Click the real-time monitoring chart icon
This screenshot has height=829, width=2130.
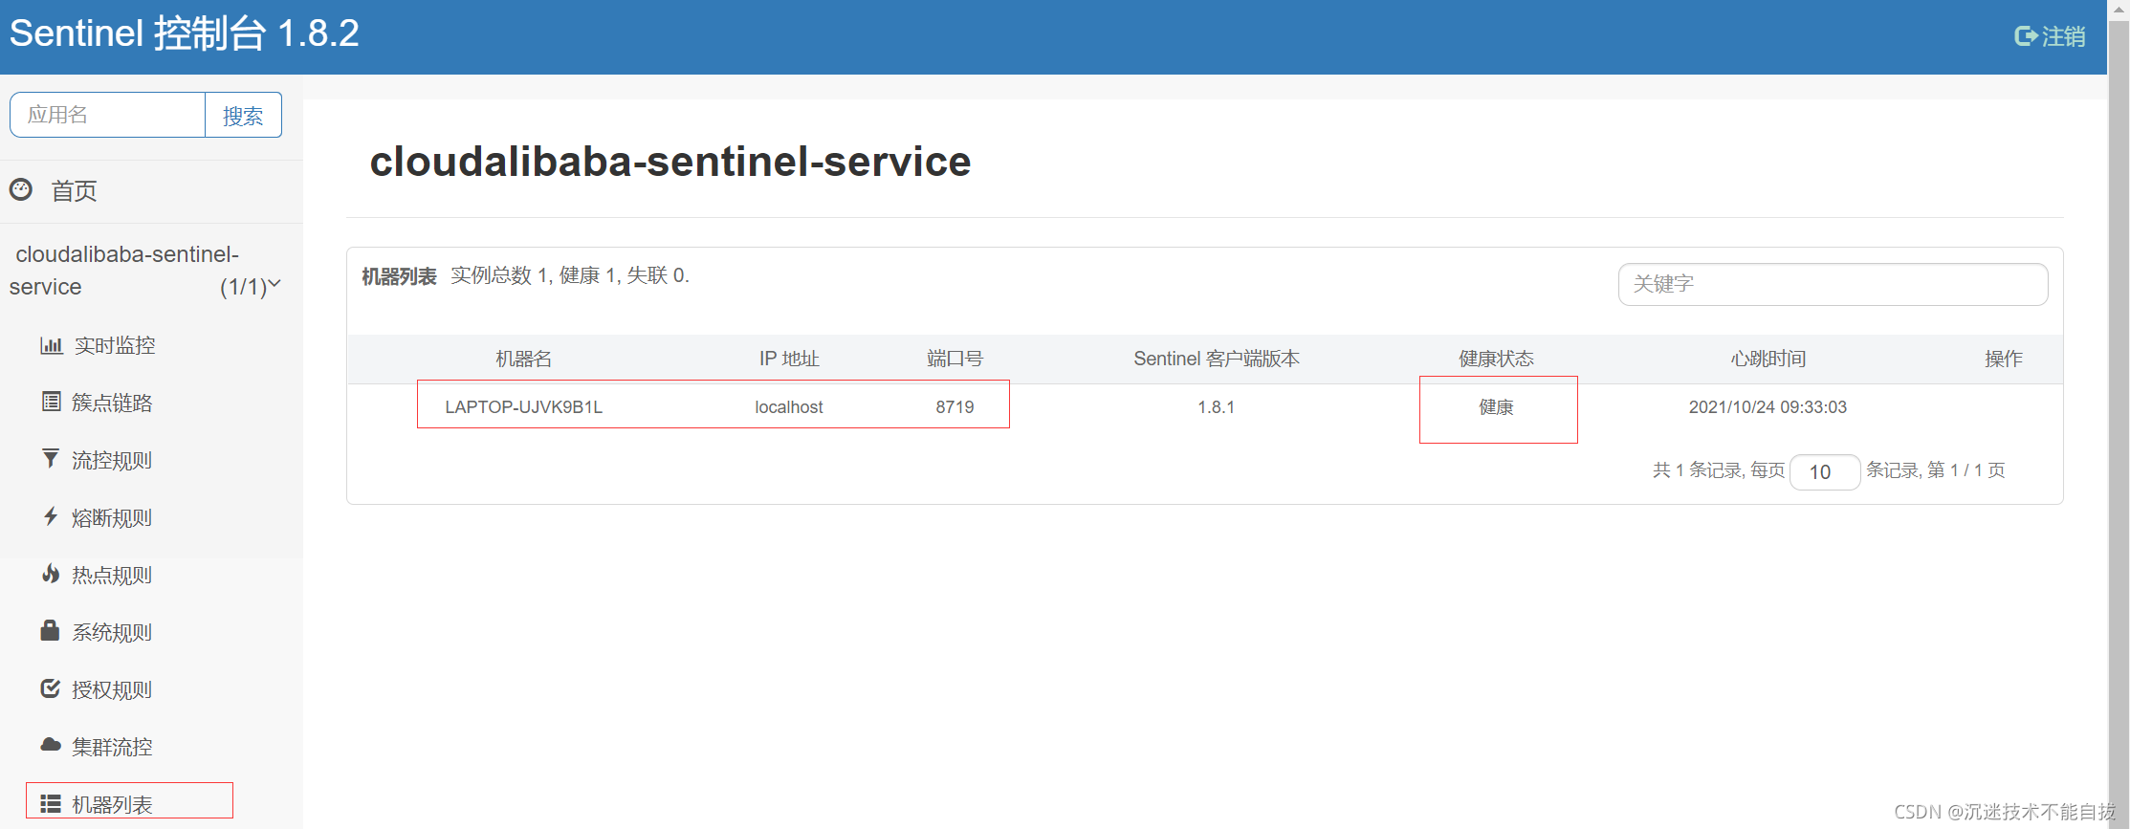point(52,345)
